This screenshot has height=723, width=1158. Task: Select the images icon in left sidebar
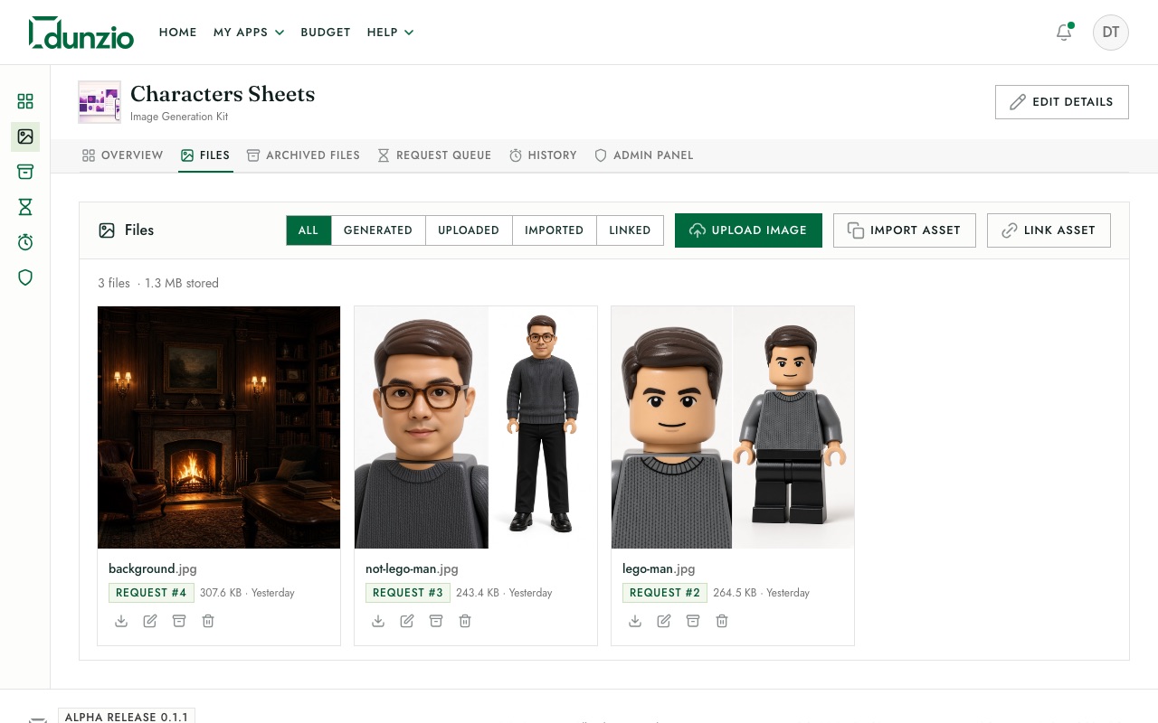(x=25, y=136)
